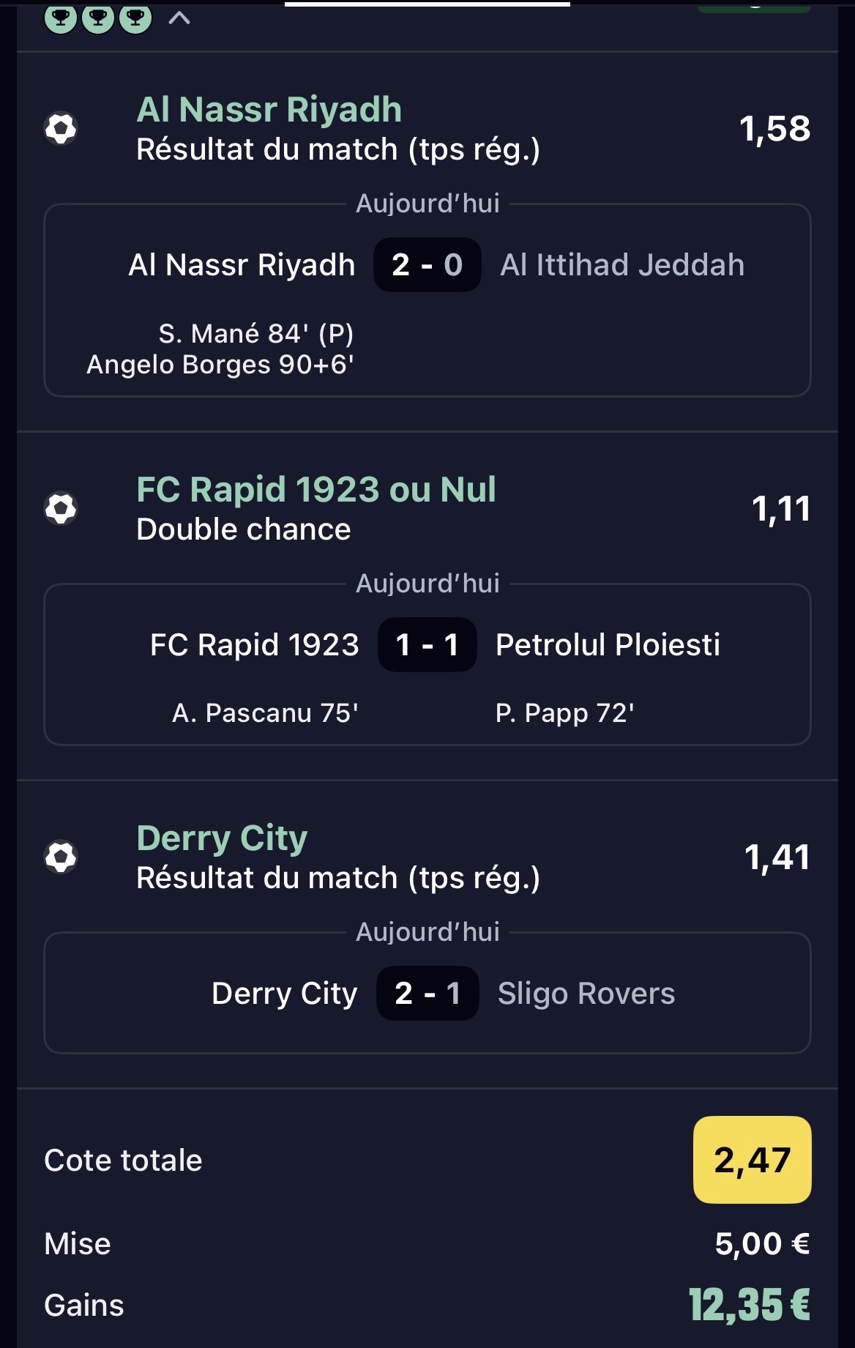This screenshot has height=1348, width=855.
Task: Open the Al Nassr Riyadh selection title
Action: [x=269, y=110]
